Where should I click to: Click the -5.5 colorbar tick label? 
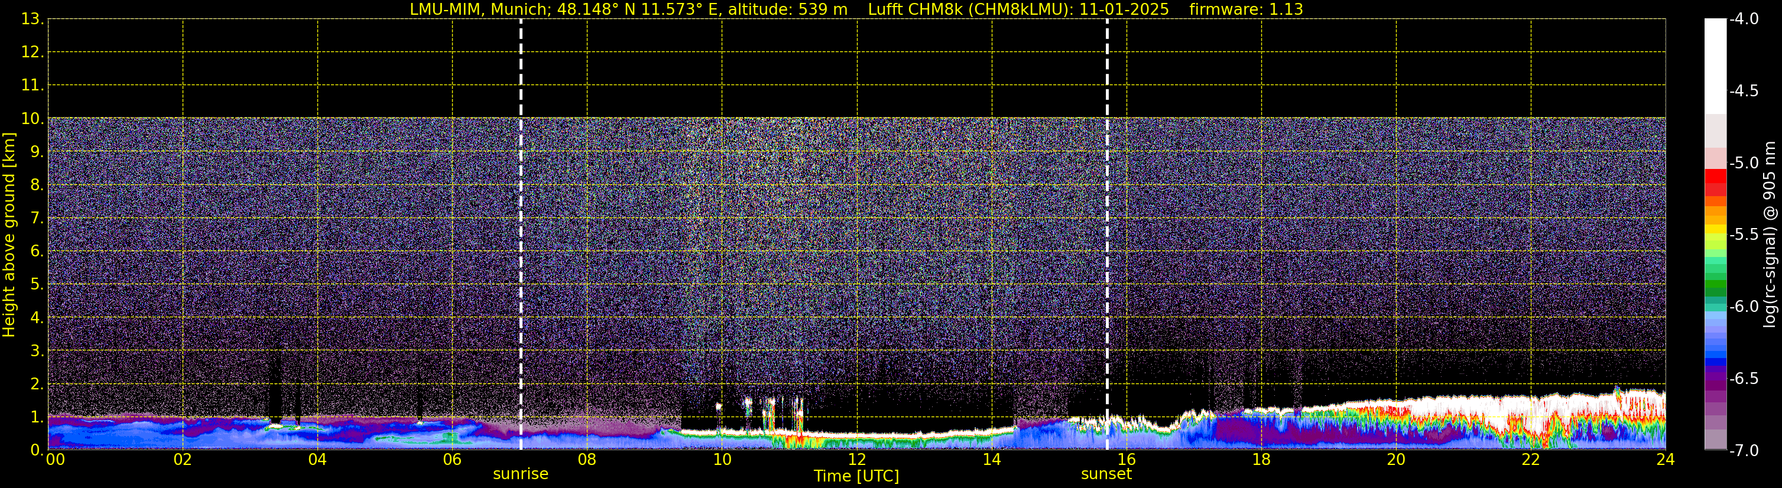1744,235
